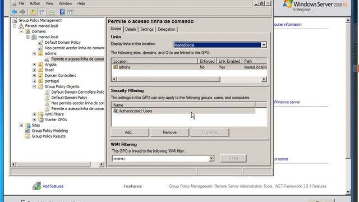Click the Group Policy Objects folder icon
359x202 pixels.
click(x=40, y=86)
